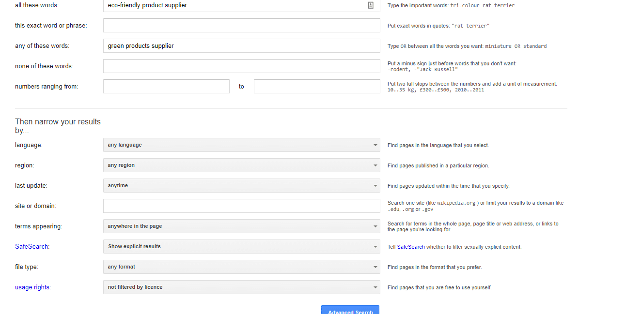Click the any of these words field
Viewport: 641px width, 314px height.
pos(241,46)
